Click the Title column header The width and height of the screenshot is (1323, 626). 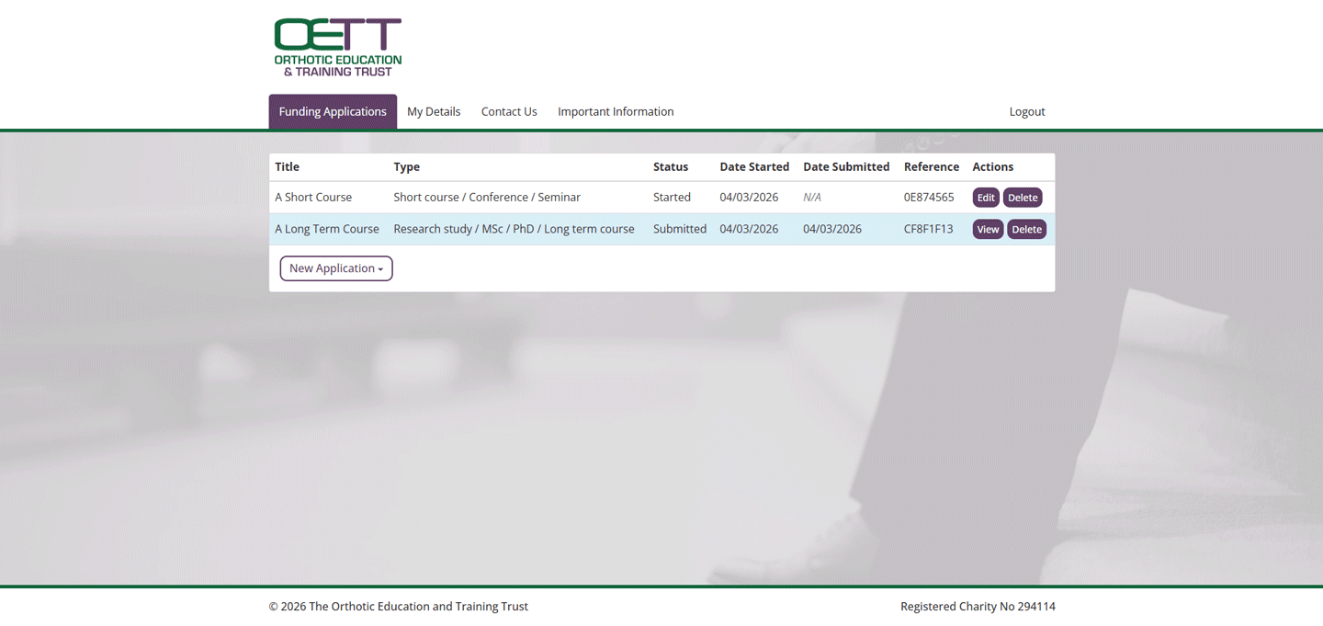point(287,166)
